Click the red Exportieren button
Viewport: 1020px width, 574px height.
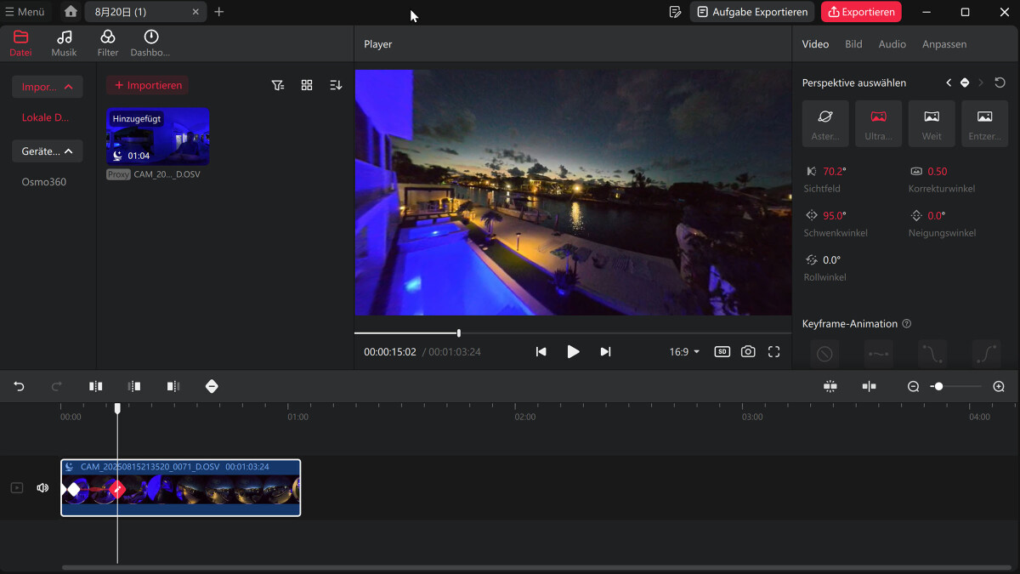861,12
